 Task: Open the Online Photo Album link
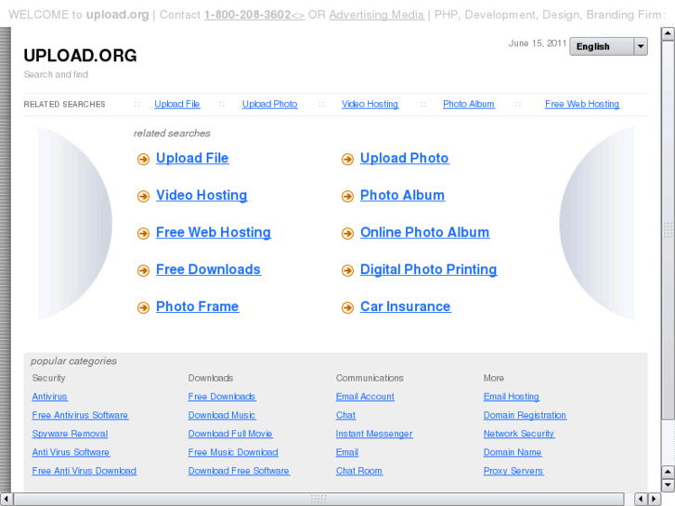[x=424, y=232]
